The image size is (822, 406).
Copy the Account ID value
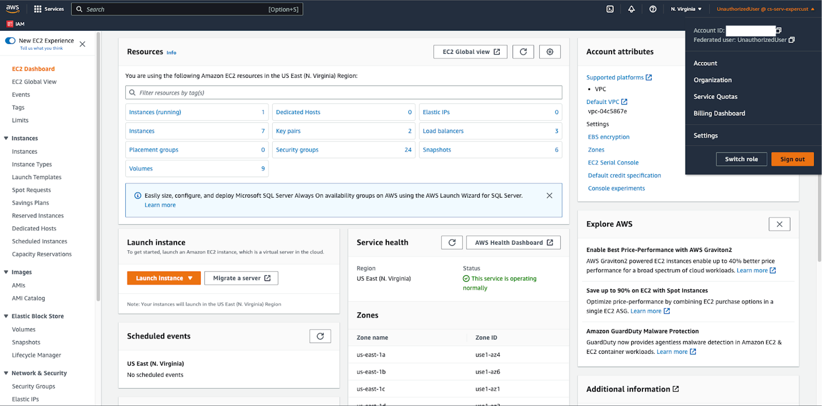[778, 30]
